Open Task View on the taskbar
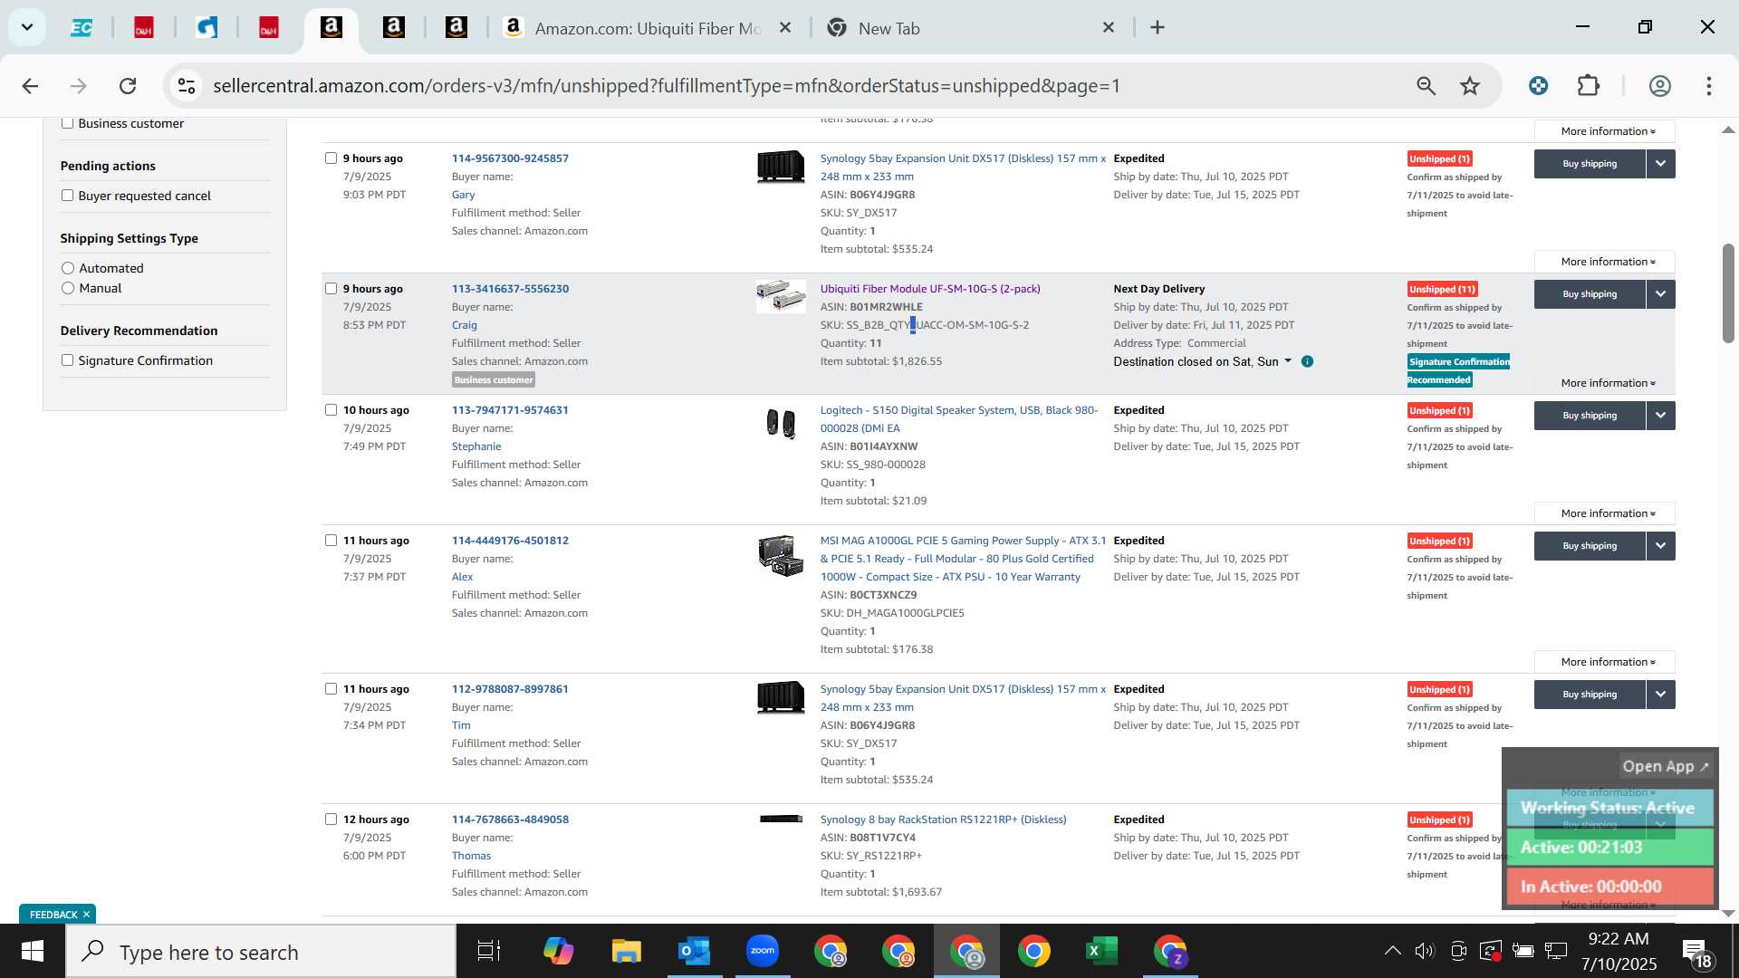1739x978 pixels. point(489,951)
